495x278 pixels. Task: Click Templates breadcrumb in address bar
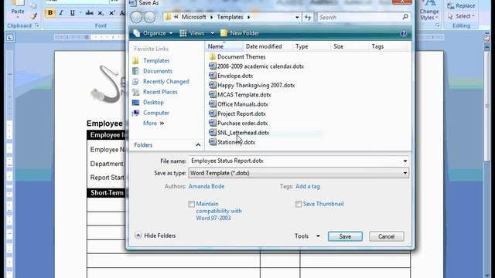click(x=230, y=17)
